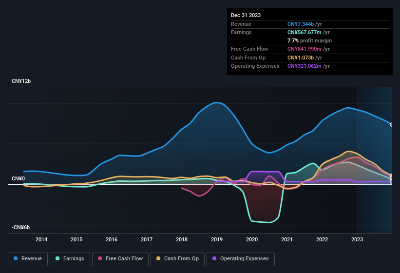Toggle the Revenue legend button
Viewport: 400px width, 273px height.
coord(28,259)
